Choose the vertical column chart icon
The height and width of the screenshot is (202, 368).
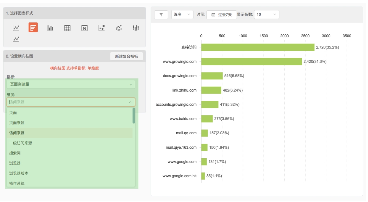(50, 28)
